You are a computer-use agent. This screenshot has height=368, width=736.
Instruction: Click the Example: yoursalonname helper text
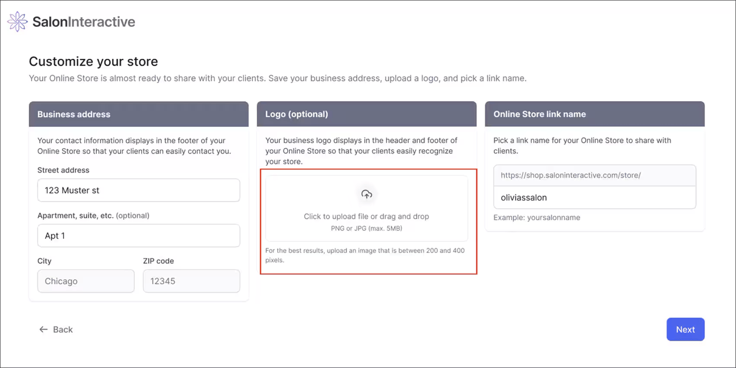(536, 217)
